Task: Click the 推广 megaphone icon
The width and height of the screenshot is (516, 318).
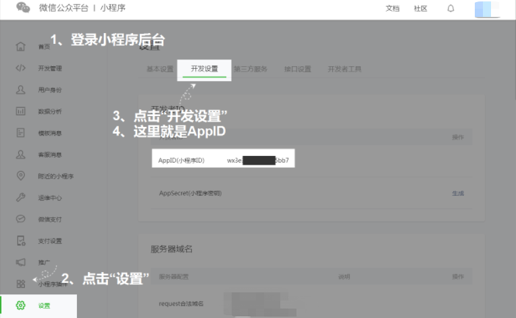Action: click(x=20, y=263)
